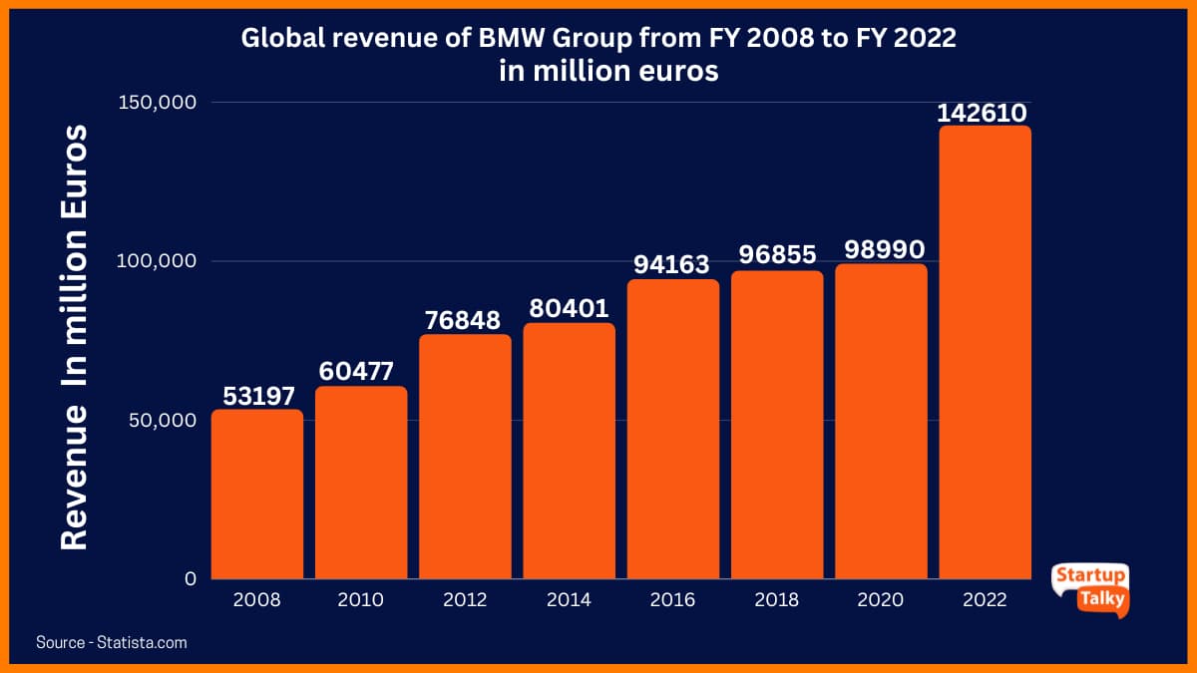Click the 2018 x-axis label
The width and height of the screenshot is (1197, 673).
pyautogui.click(x=777, y=600)
